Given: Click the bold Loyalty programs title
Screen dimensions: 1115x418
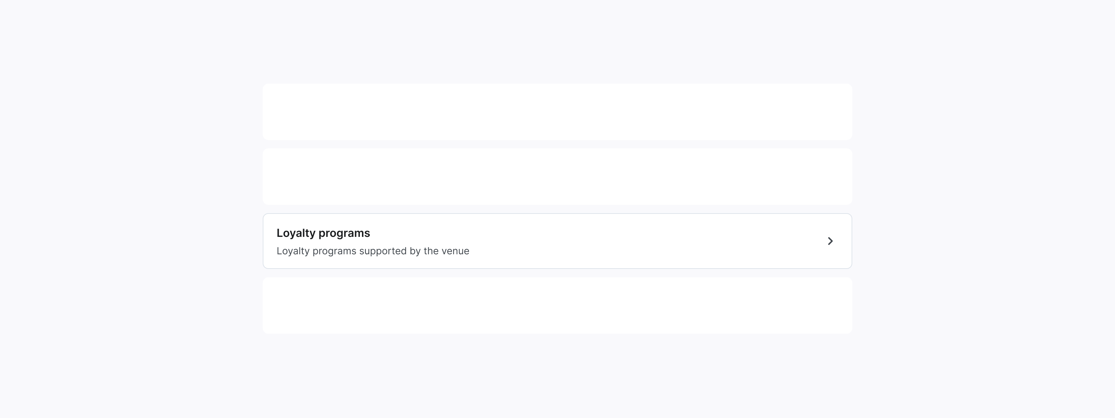Looking at the screenshot, I should click(x=323, y=233).
